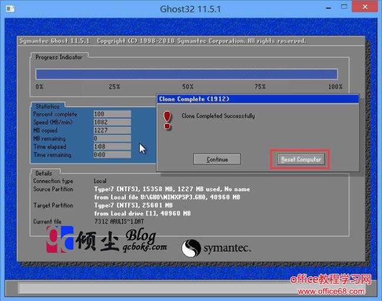The width and height of the screenshot is (382, 301).
Task: Click the MB copied value 1227
Action: (112, 130)
